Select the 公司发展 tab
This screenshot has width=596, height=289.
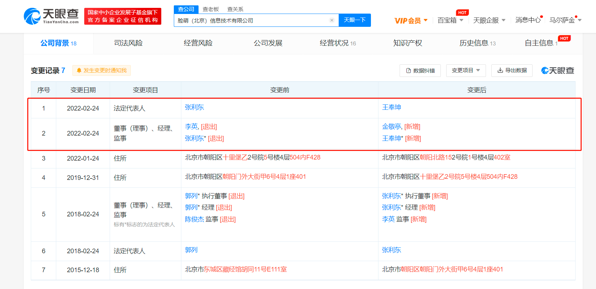[268, 43]
